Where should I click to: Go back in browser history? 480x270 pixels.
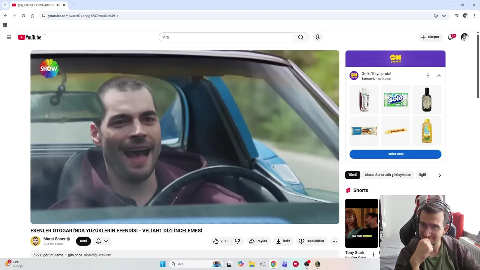coord(5,16)
